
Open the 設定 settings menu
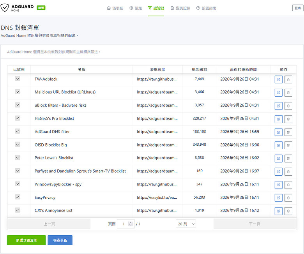point(136,8)
